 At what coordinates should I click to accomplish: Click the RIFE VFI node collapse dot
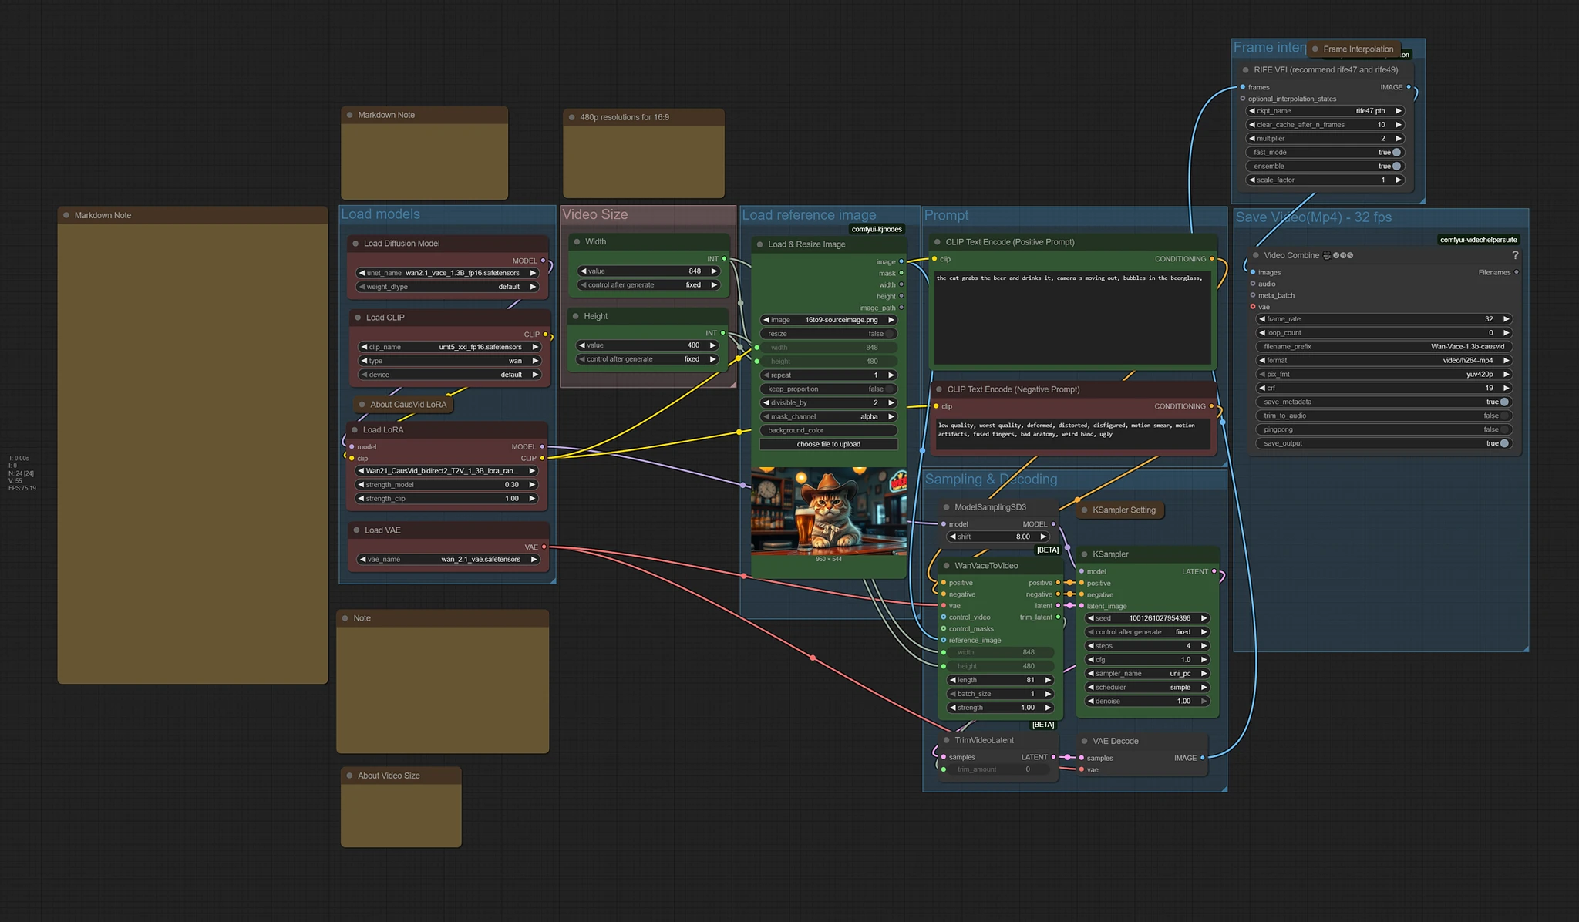pos(1244,70)
